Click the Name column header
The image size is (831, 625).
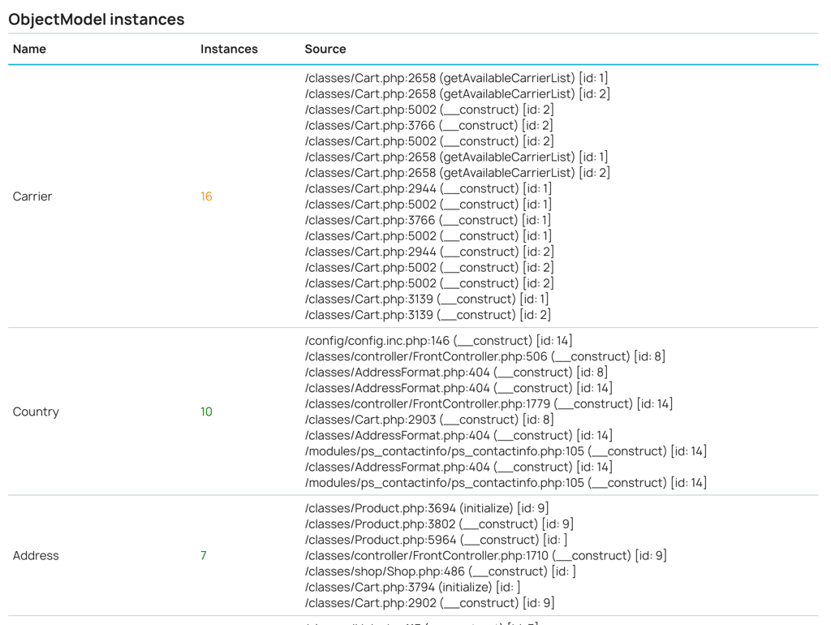29,49
